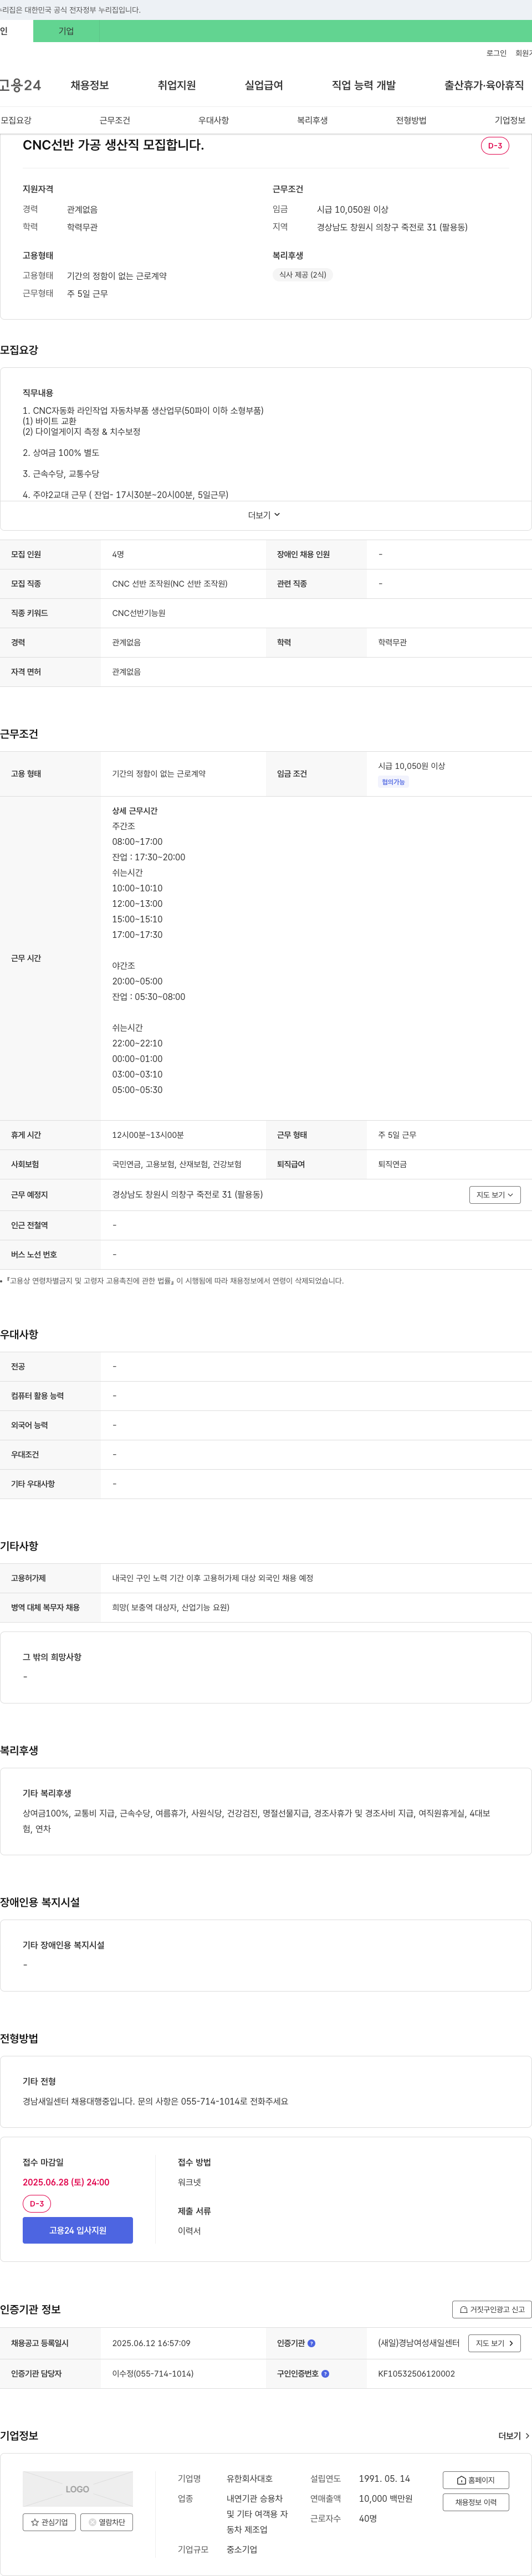
Task: Click the 2025.06.12 16:57:09 registration time
Action: pyautogui.click(x=151, y=2343)
